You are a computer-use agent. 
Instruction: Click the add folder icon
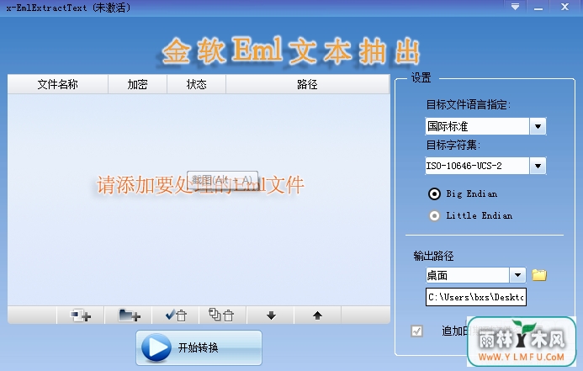pos(129,315)
